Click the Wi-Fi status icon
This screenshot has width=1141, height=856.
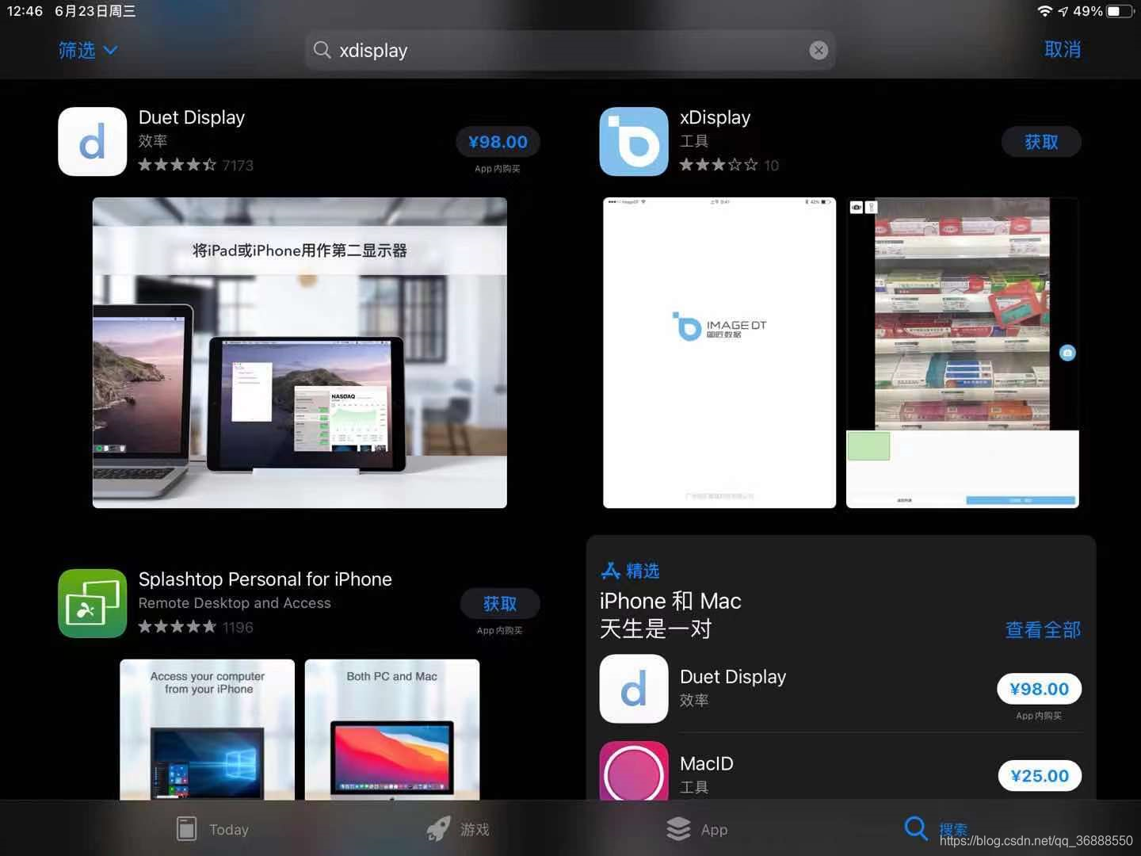1045,11
